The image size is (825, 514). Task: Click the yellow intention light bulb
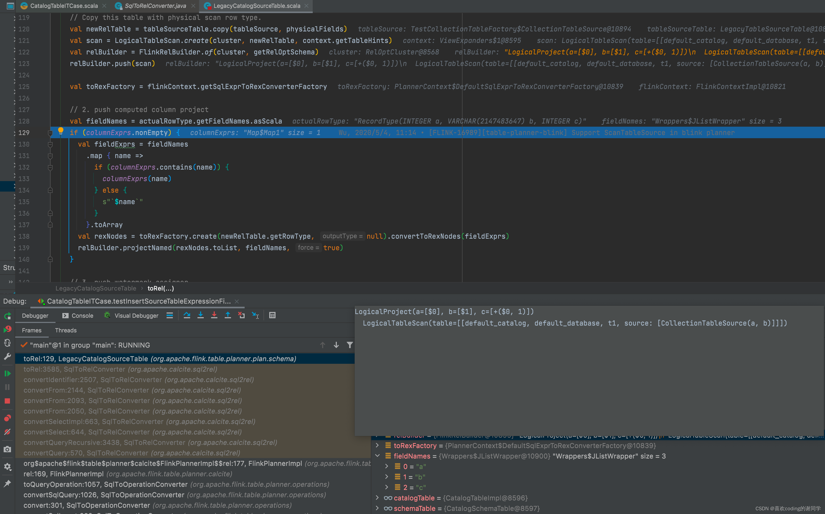tap(60, 131)
